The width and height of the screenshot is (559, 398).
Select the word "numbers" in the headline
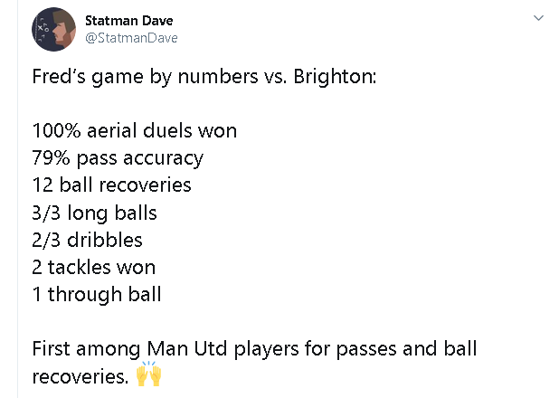click(218, 76)
